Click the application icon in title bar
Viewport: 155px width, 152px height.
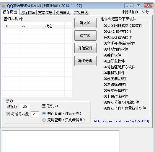[4, 6]
